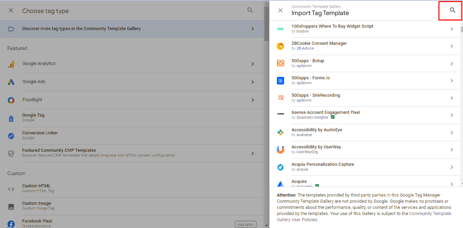Expand the Google Analytics chevron
The height and width of the screenshot is (228, 463).
pyautogui.click(x=253, y=64)
